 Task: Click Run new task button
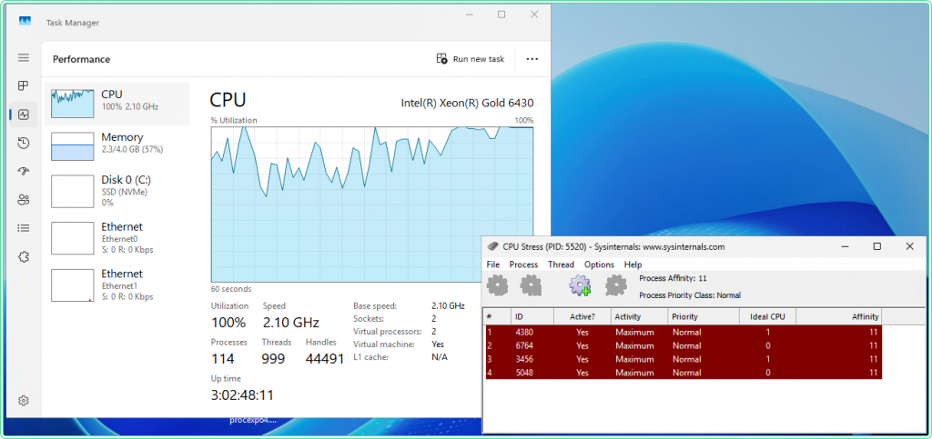pos(471,59)
